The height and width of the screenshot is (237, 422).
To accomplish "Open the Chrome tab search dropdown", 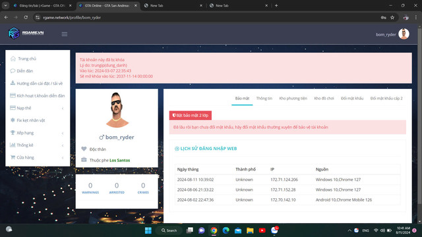I will click(5, 5).
